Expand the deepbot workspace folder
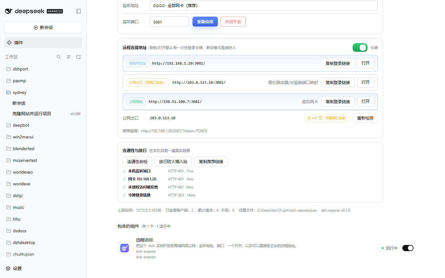Screen dimensions: 445x278 pos(43,125)
